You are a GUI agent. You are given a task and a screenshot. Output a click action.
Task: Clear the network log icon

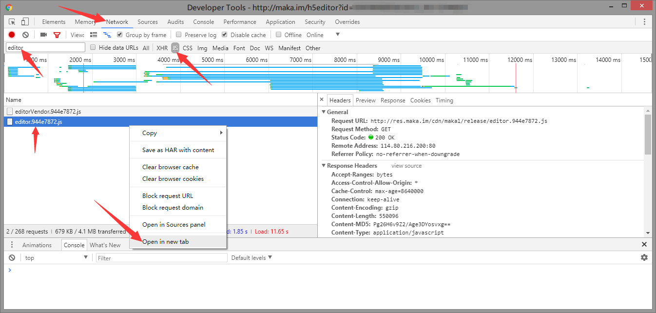[x=25, y=35]
